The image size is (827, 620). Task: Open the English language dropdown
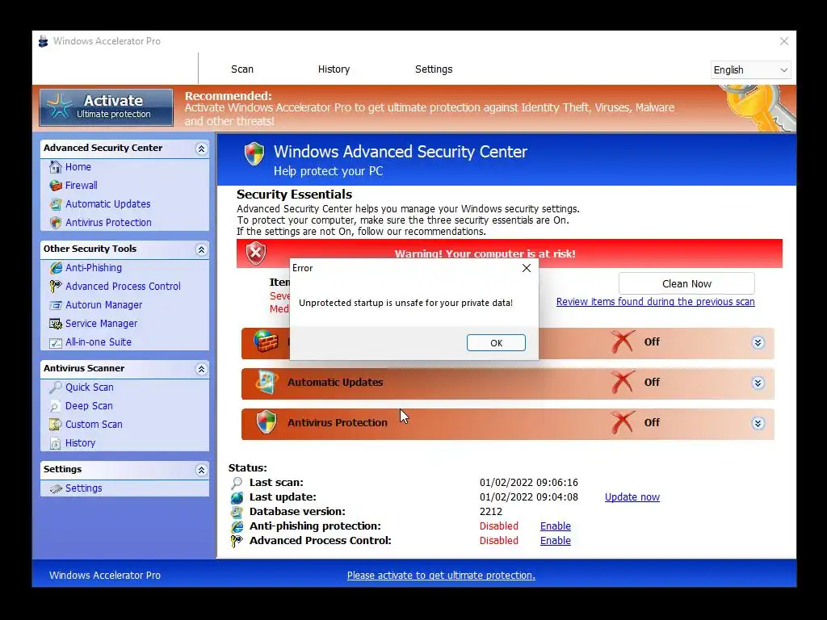[x=750, y=70]
